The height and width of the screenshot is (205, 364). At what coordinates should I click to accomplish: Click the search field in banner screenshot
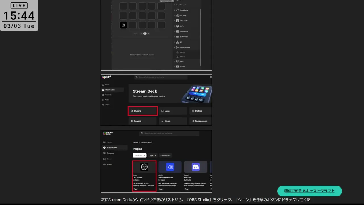(x=161, y=77)
